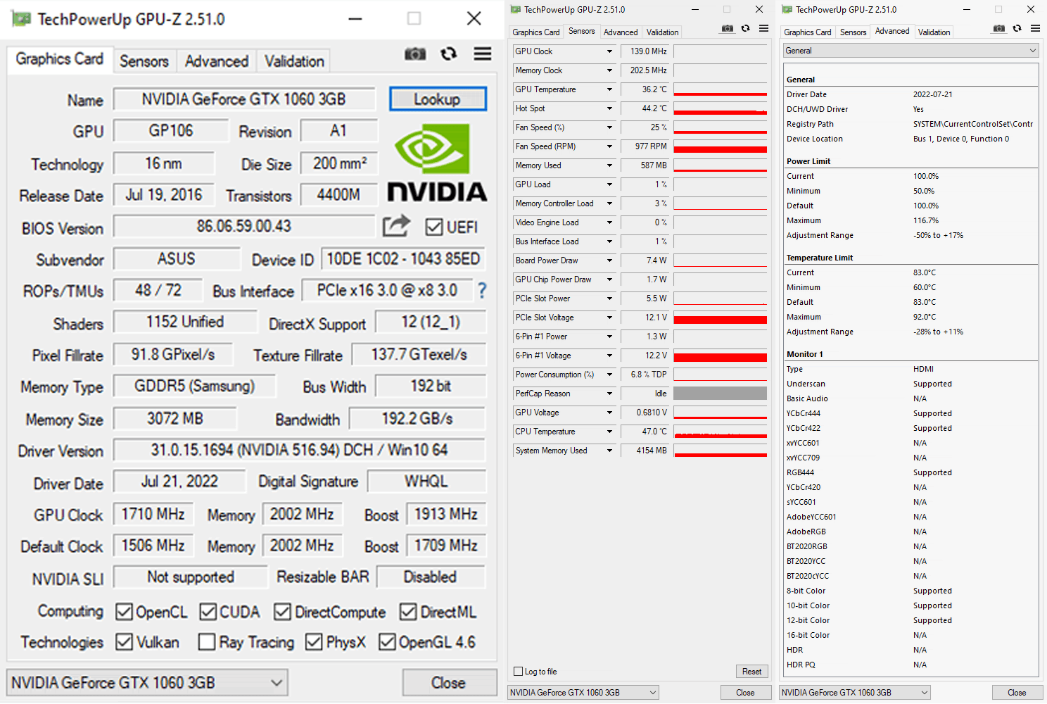Click the refresh icon in Sensors window
This screenshot has height=704, width=1047.
pyautogui.click(x=745, y=29)
